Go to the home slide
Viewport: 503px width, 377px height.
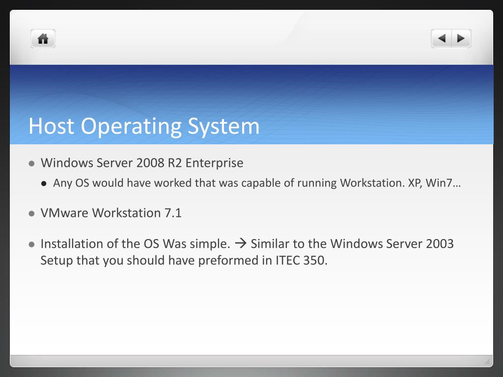pos(43,39)
